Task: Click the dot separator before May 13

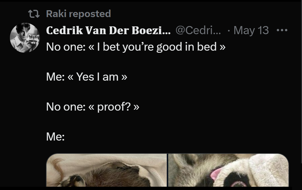Action: pos(229,30)
